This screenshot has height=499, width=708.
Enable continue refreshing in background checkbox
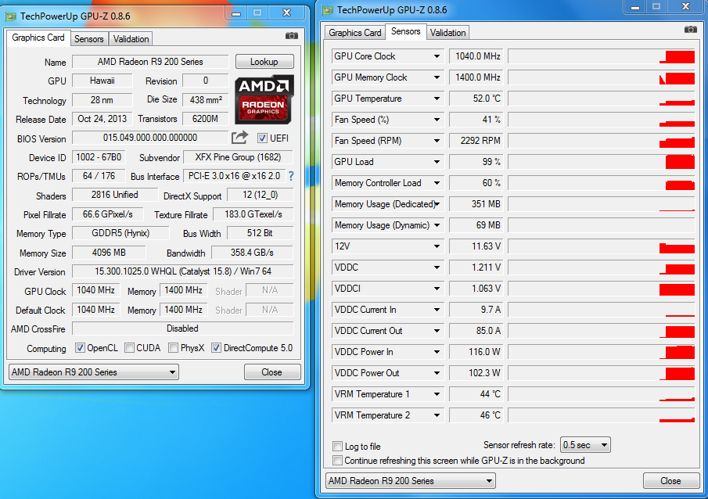pos(337,461)
